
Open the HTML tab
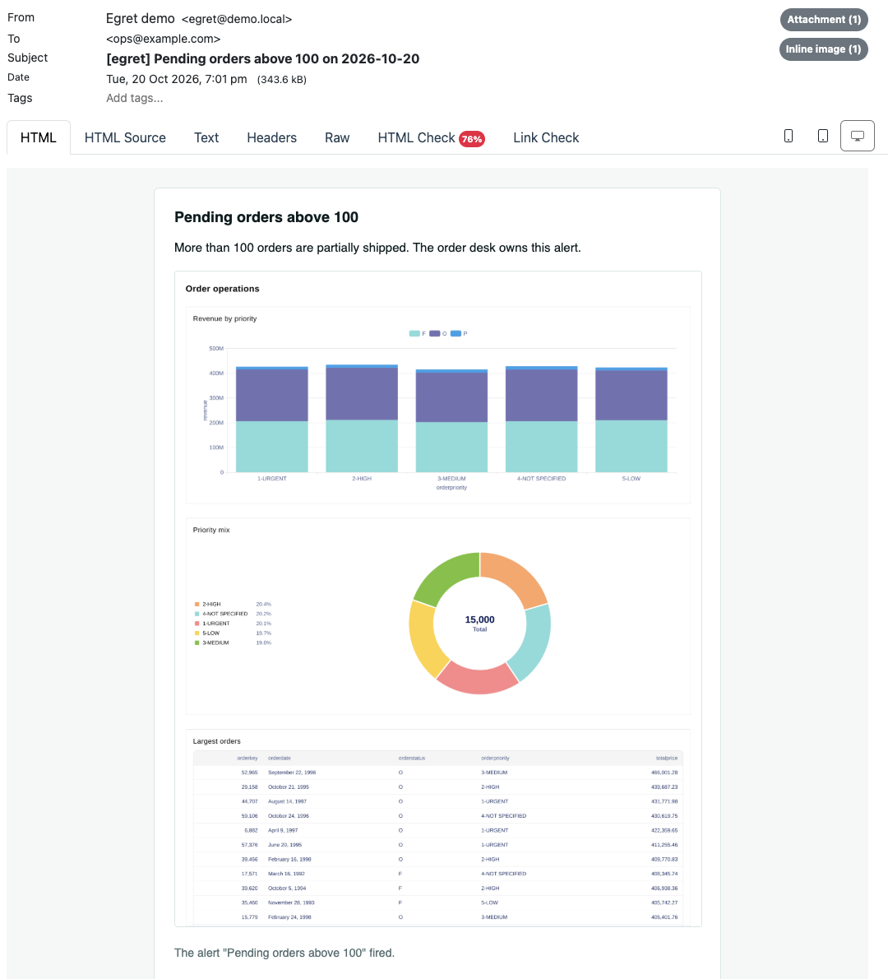(x=39, y=137)
